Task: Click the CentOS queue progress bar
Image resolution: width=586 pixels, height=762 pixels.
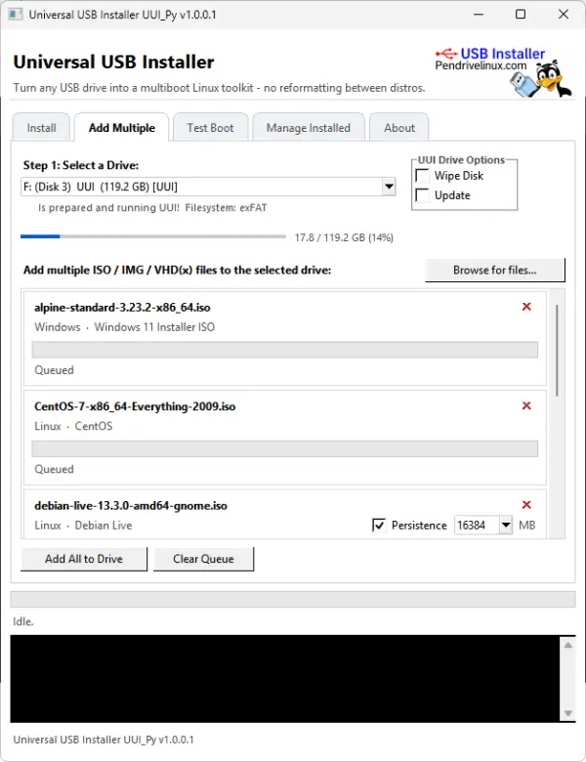Action: tap(285, 448)
